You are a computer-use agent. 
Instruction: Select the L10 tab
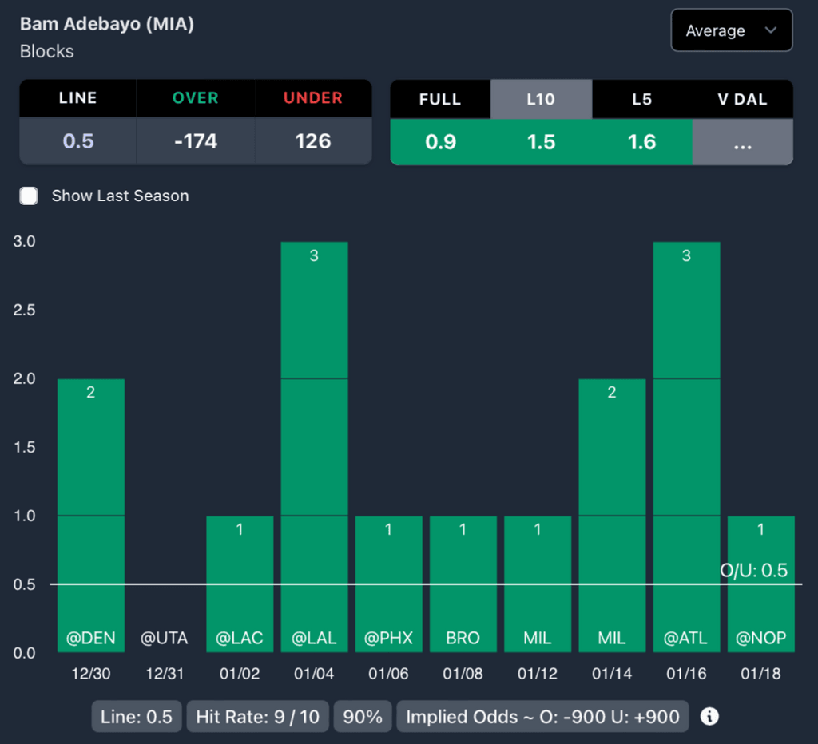(541, 99)
